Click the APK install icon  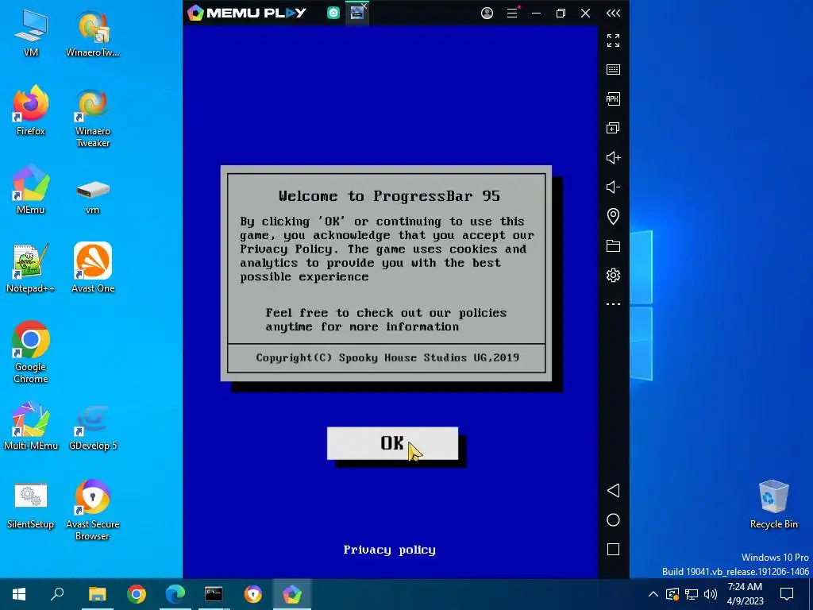(614, 99)
